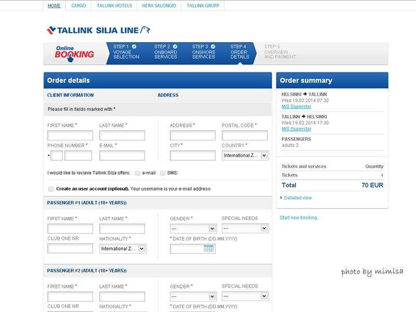Click Passenger #2 Last Name field
Image resolution: width=416 pixels, height=312 pixels.
pos(122,296)
